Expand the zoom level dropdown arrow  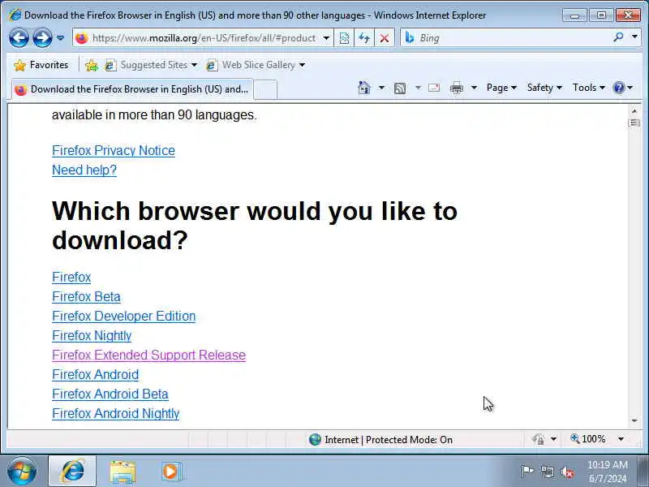tap(621, 439)
